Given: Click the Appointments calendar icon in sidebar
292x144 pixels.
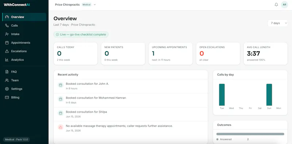Looking at the screenshot, I should [x=7, y=43].
